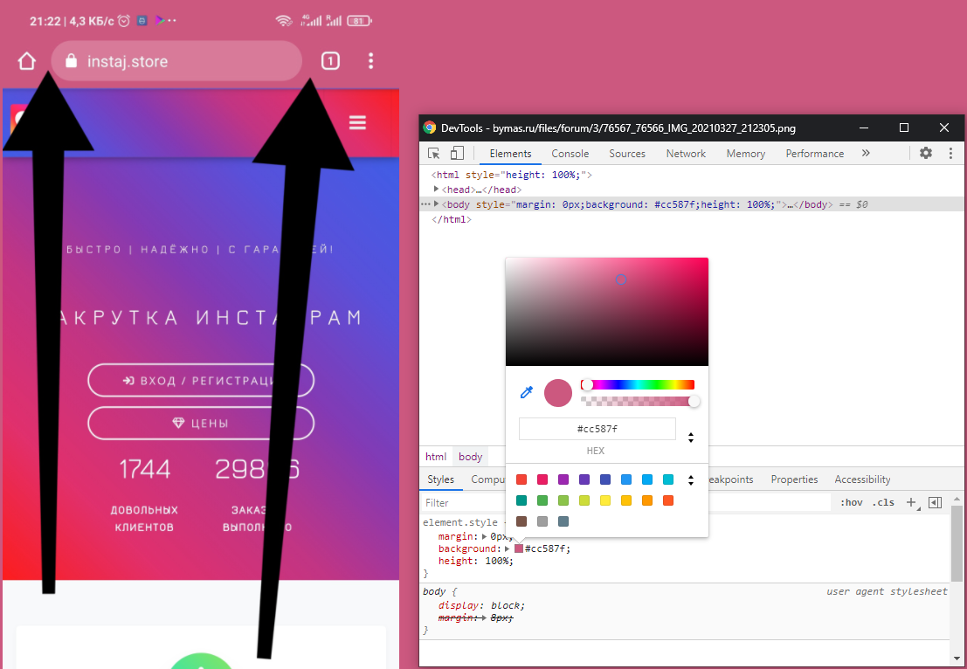
Task: Click the current color preview circle
Action: click(558, 393)
